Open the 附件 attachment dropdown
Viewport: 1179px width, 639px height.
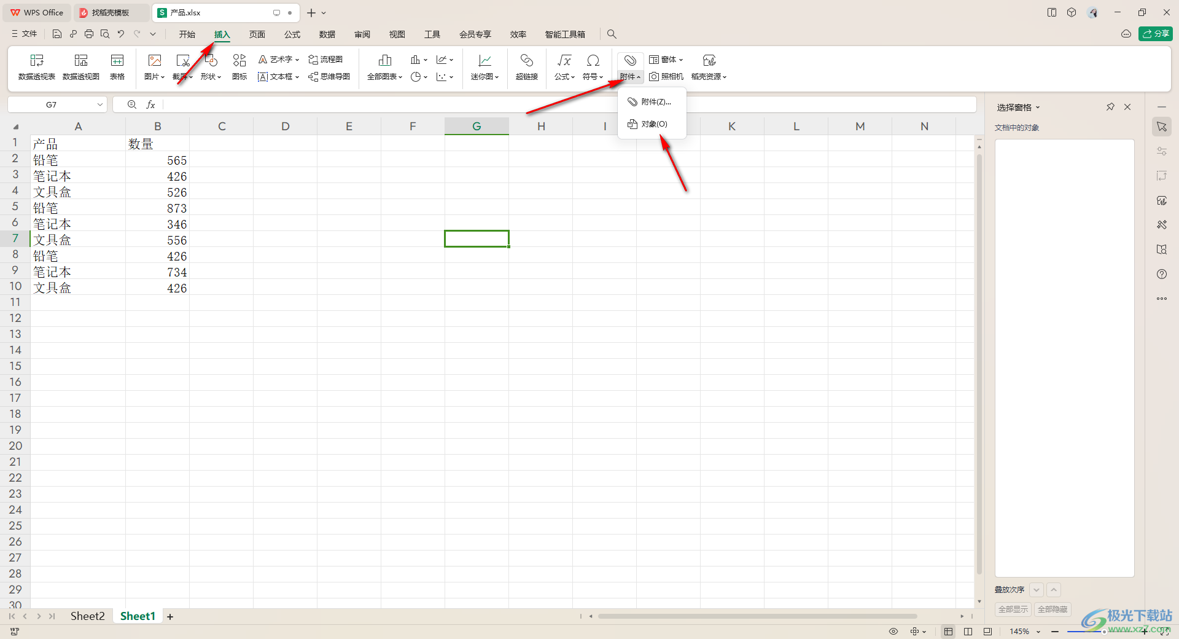click(631, 76)
